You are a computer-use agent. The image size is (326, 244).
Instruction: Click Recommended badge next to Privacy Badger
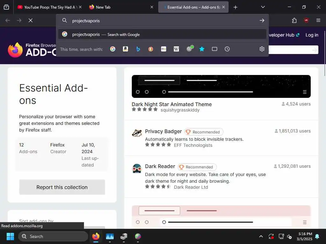(204, 132)
